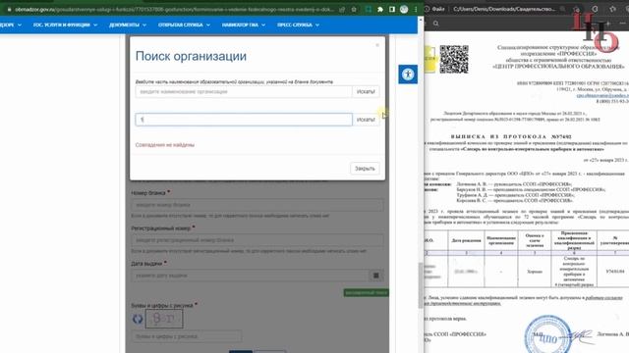The height and width of the screenshot is (353, 629).
Task: Open the accessibility version icon
Action: pyautogui.click(x=408, y=75)
